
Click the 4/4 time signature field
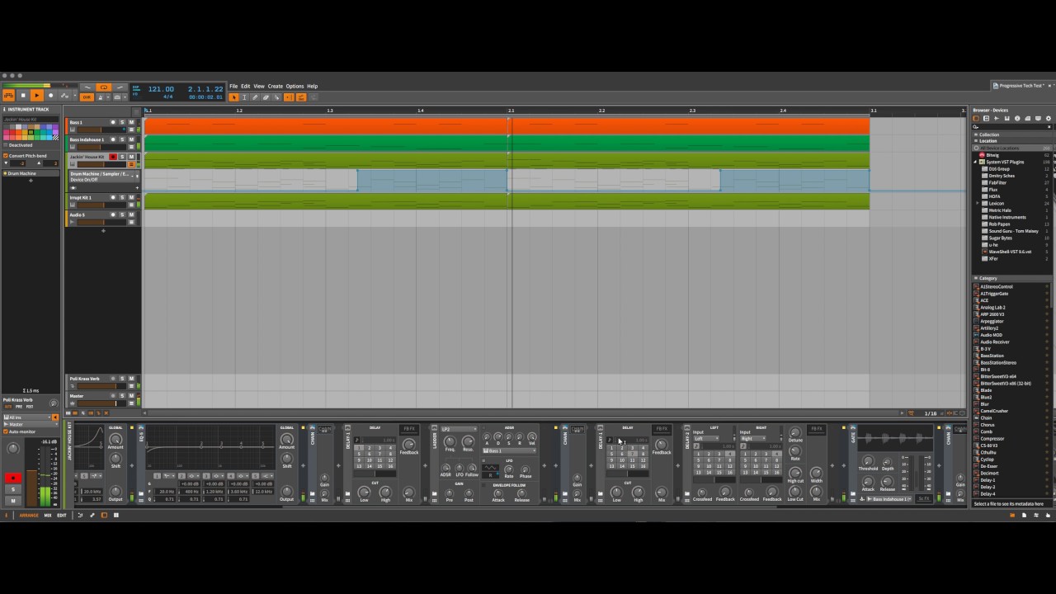(167, 97)
